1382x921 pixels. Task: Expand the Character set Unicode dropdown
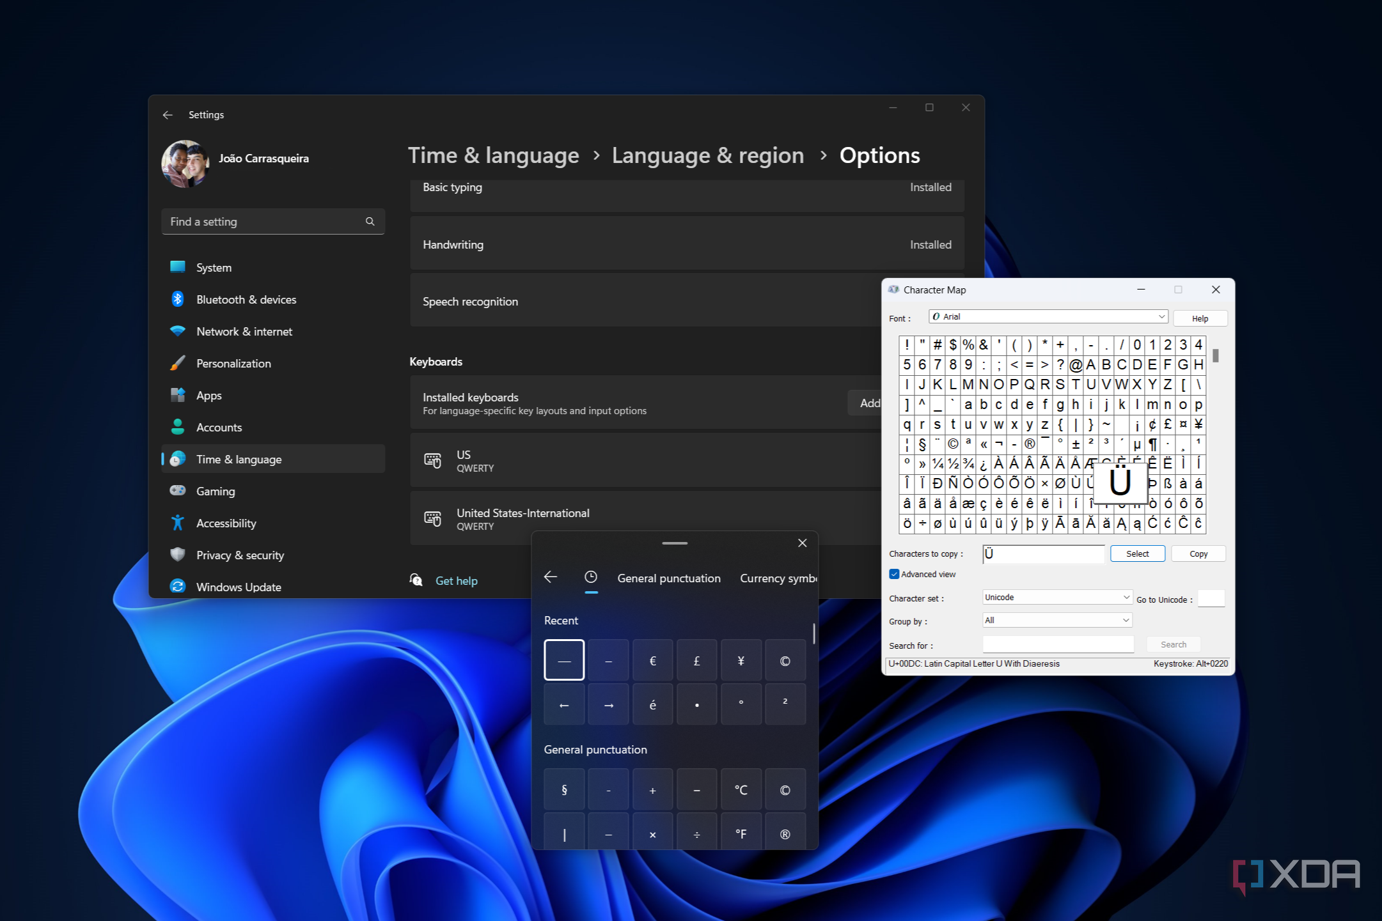(1056, 597)
